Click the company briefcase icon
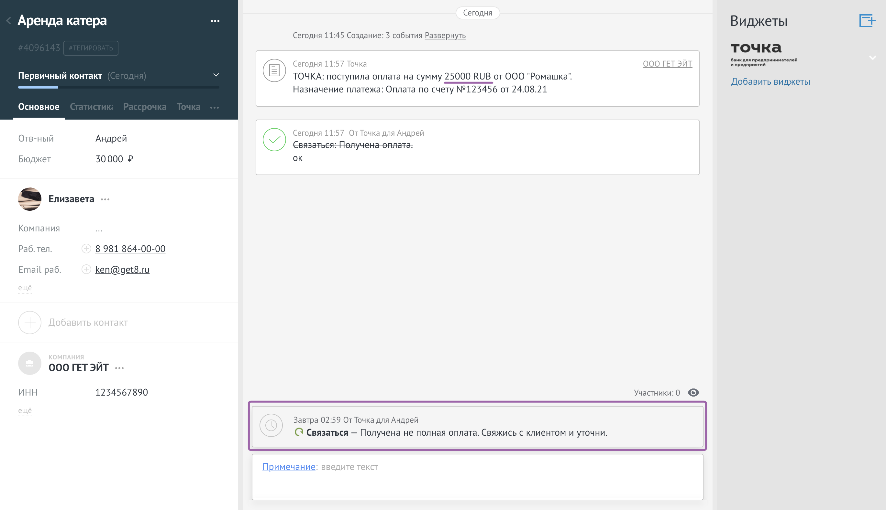This screenshot has height=510, width=886. coord(30,364)
